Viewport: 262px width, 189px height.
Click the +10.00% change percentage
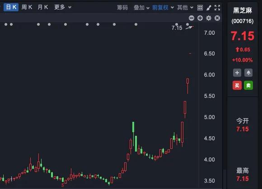[242, 60]
